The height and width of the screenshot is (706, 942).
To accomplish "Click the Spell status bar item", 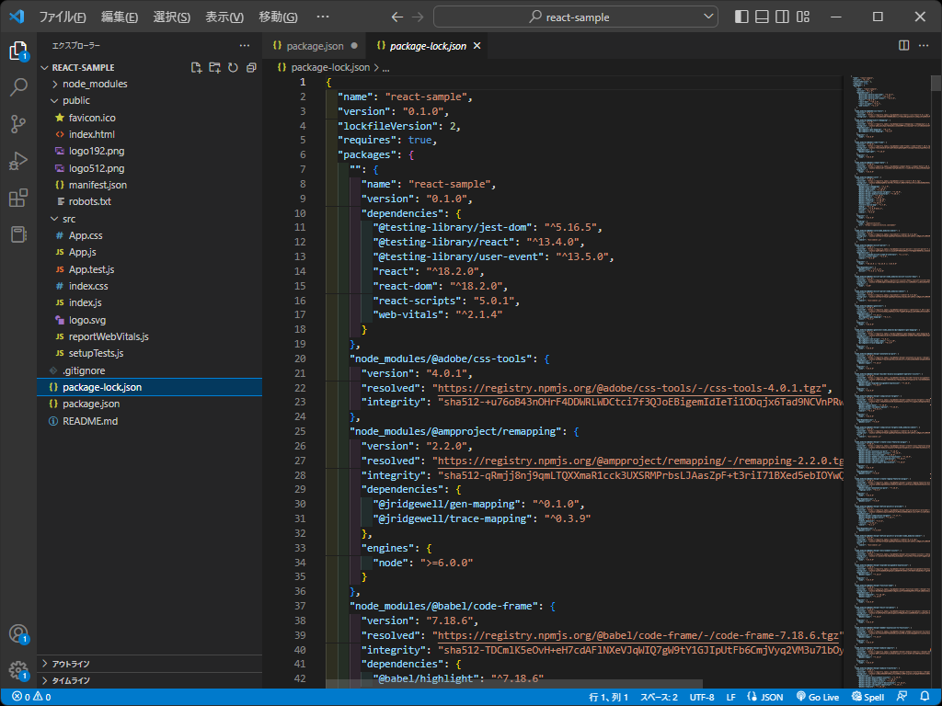I will pos(867,697).
